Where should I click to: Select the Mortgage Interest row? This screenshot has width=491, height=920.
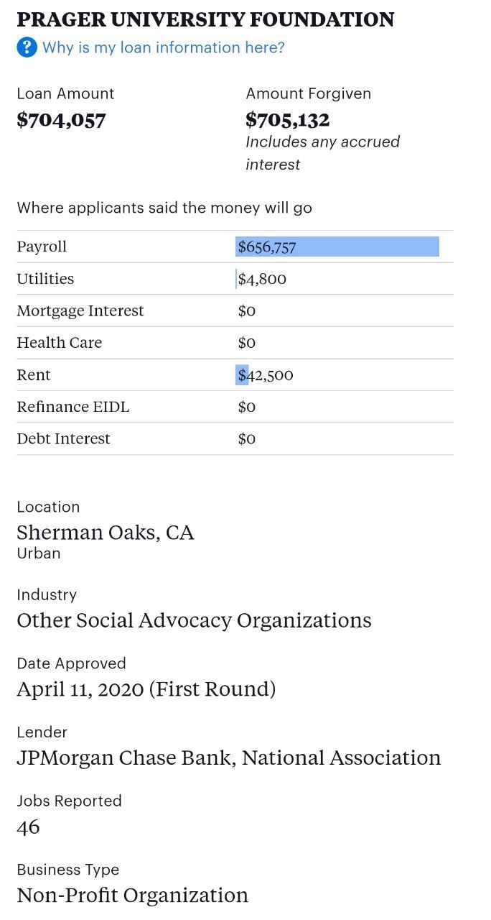(x=80, y=311)
